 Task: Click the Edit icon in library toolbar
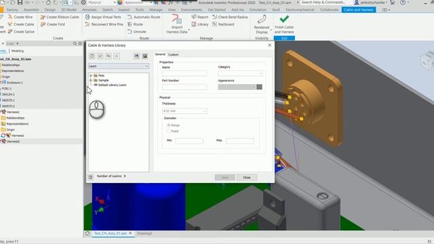click(100, 56)
